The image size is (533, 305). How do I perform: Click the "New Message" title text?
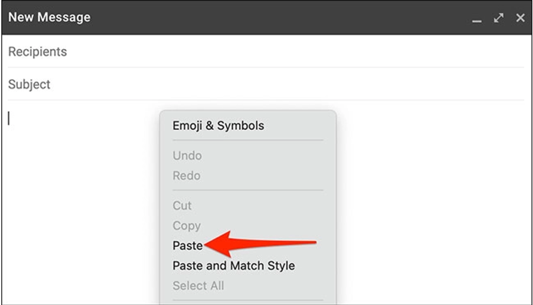pyautogui.click(x=50, y=18)
